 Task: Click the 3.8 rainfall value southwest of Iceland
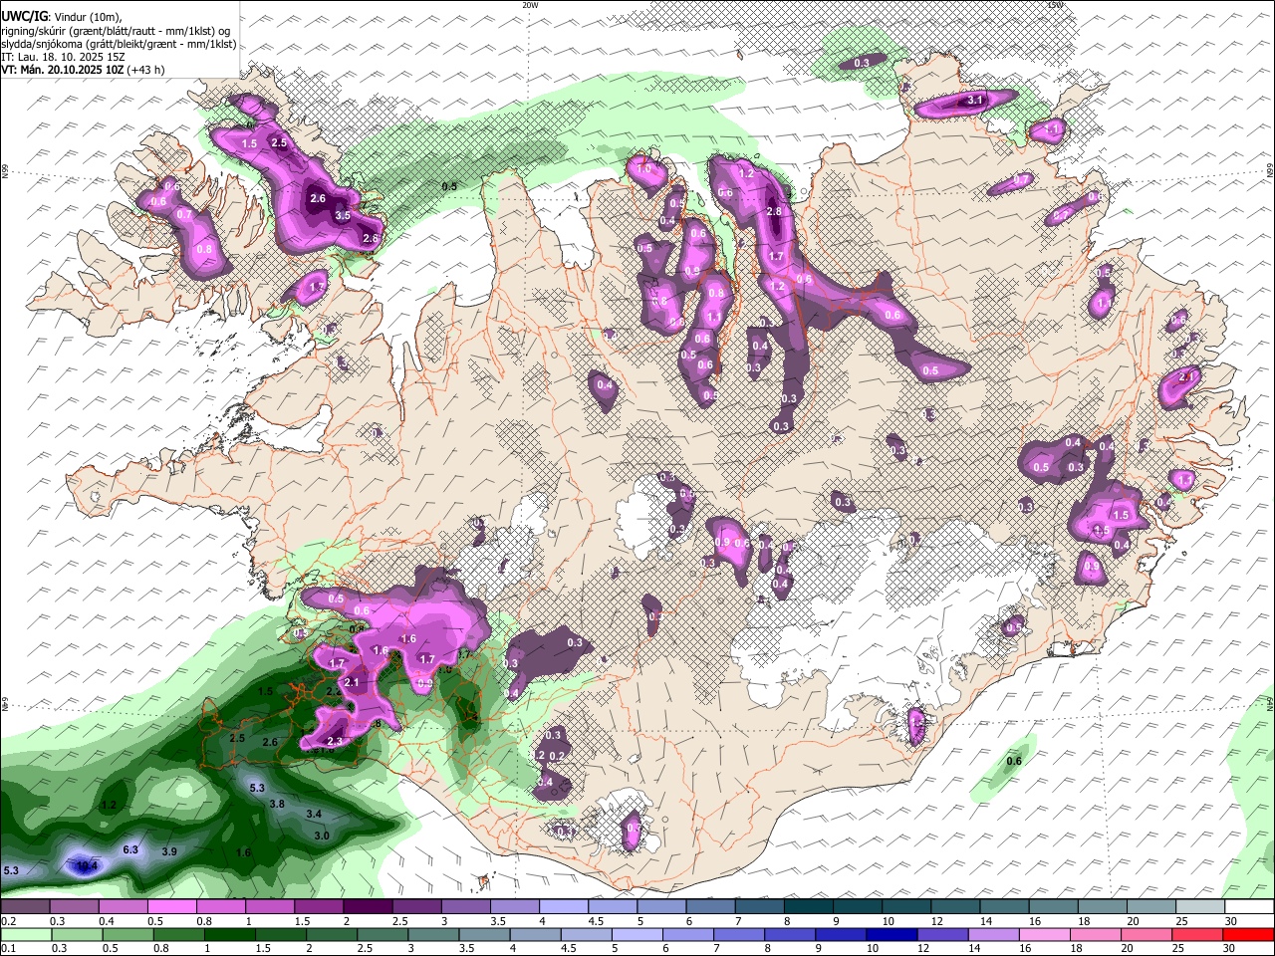pyautogui.click(x=278, y=804)
